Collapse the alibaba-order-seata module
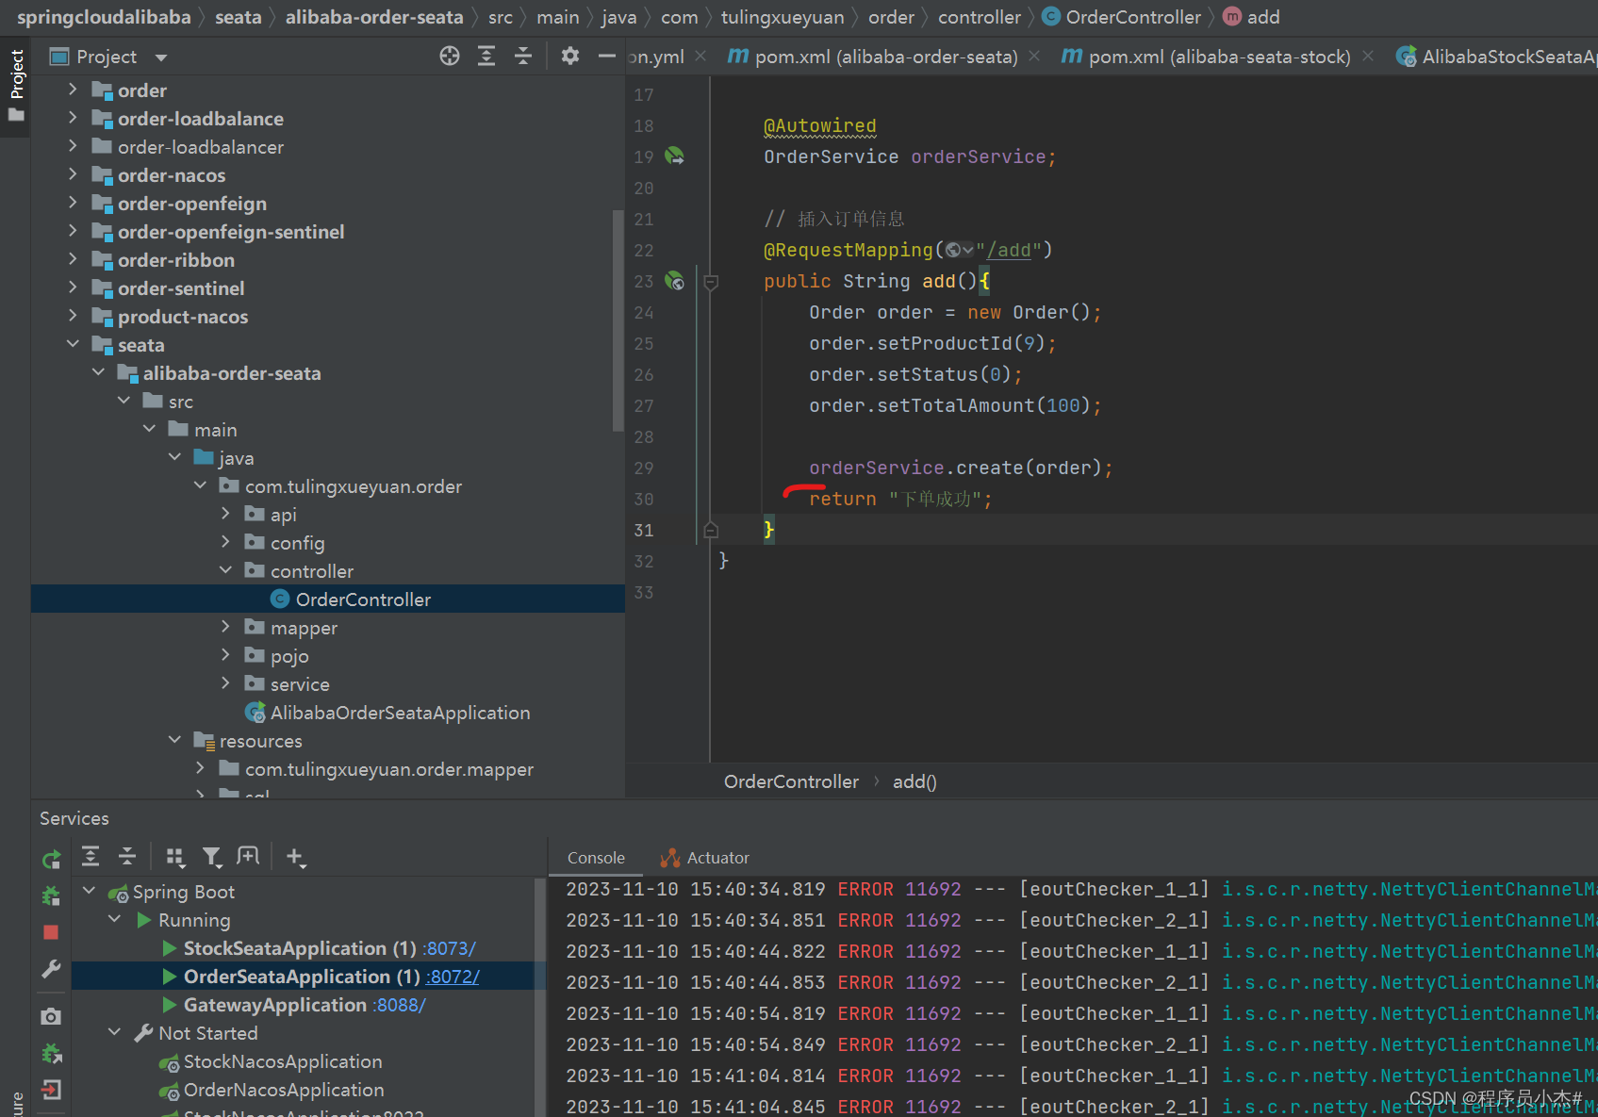 click(98, 372)
